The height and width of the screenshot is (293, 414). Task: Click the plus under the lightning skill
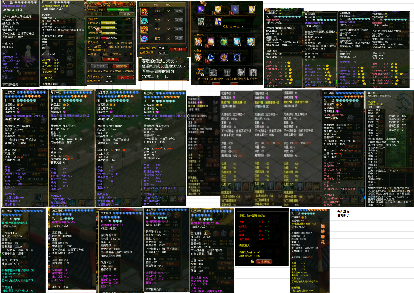(231, 13)
